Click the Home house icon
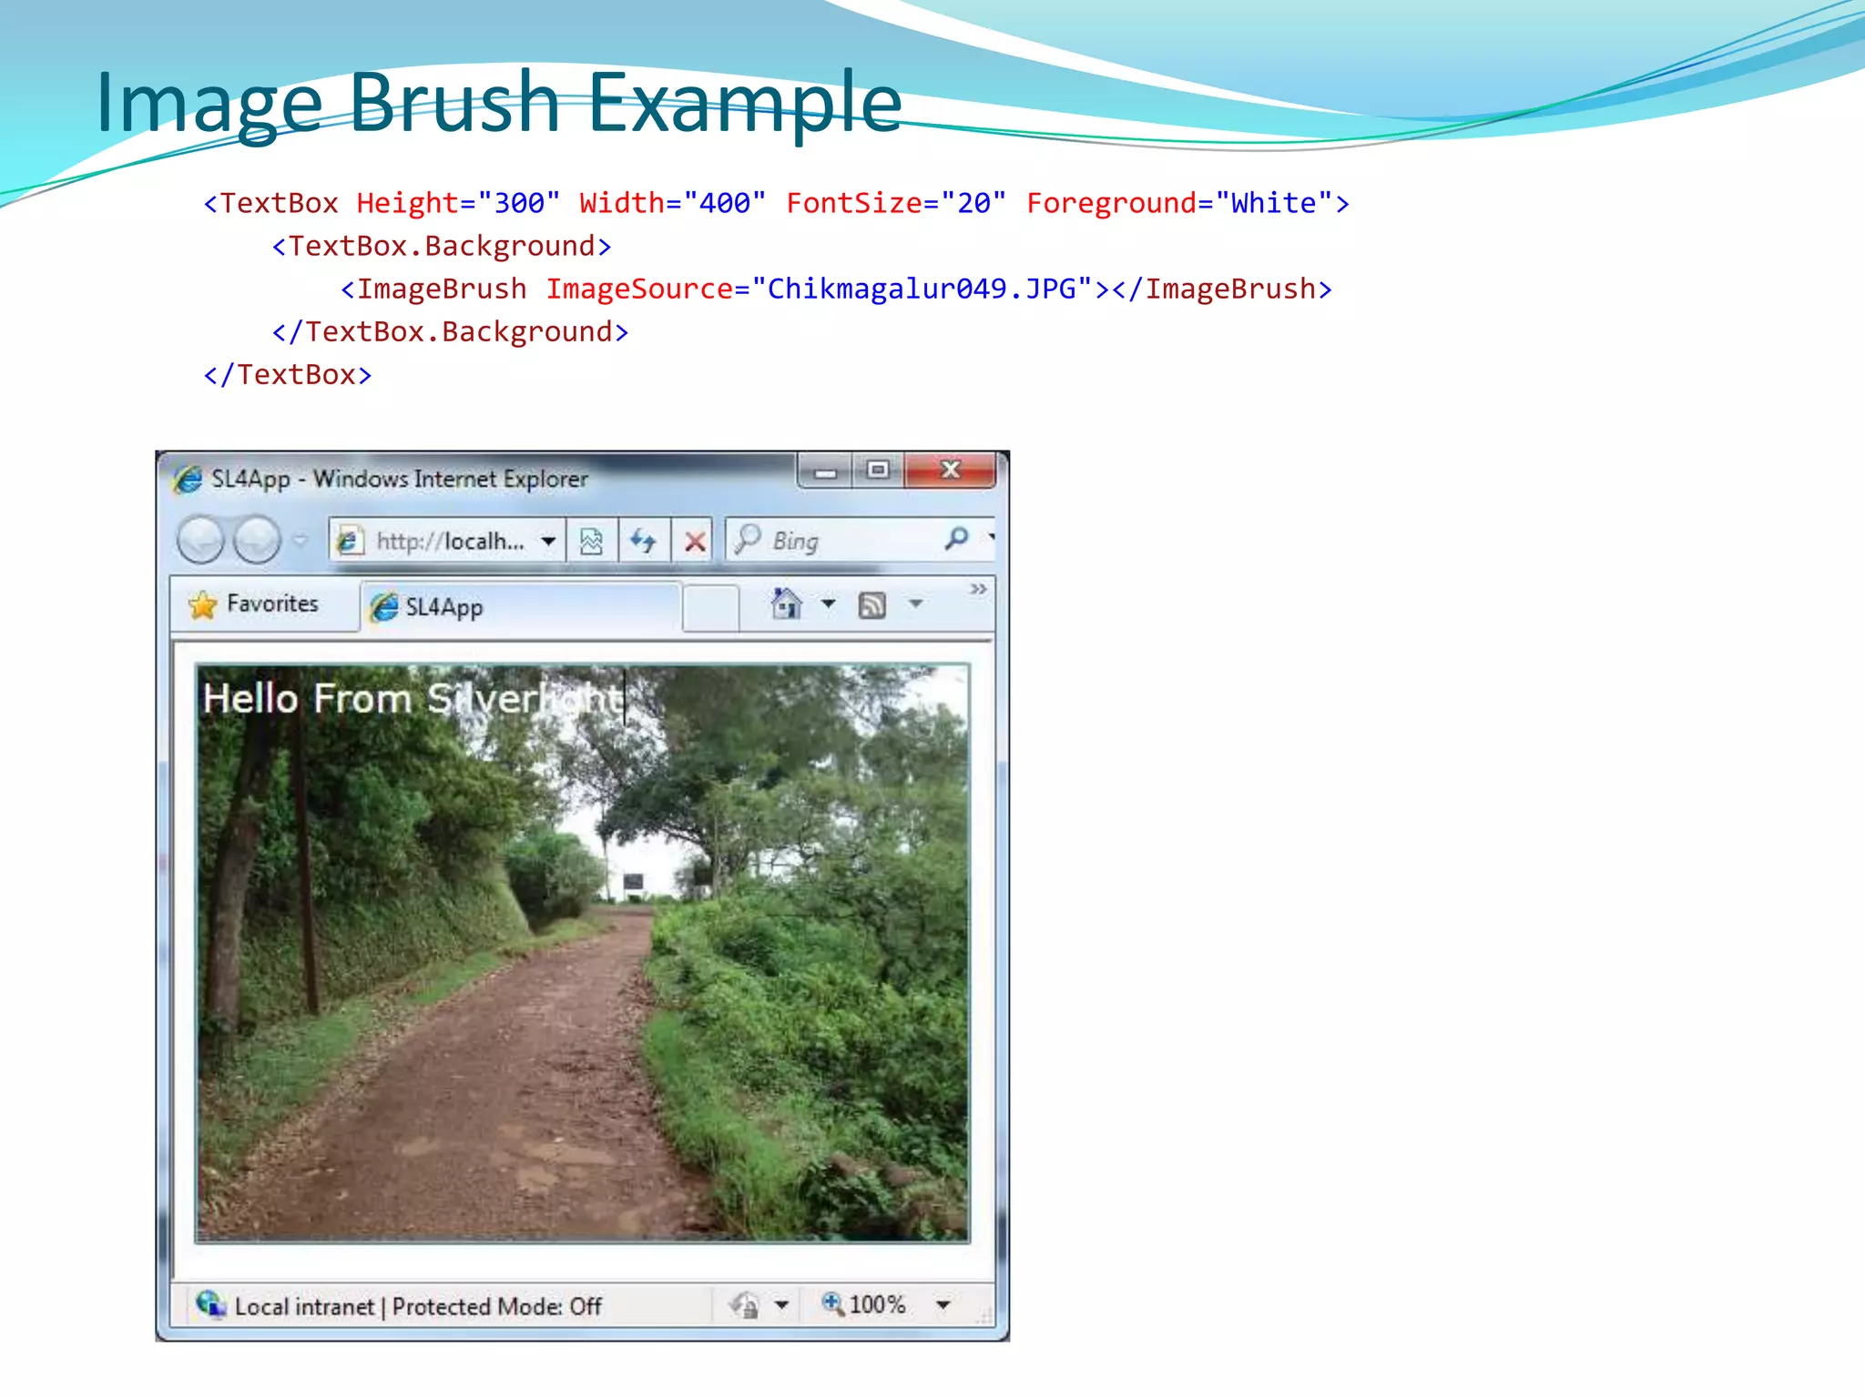The width and height of the screenshot is (1865, 1398). [x=786, y=603]
